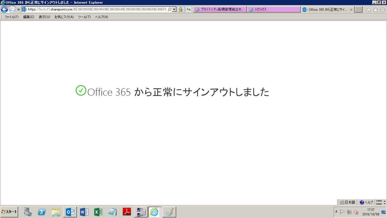Open the notepad-style taskbar icon
The height and width of the screenshot is (218, 387).
pos(112,212)
